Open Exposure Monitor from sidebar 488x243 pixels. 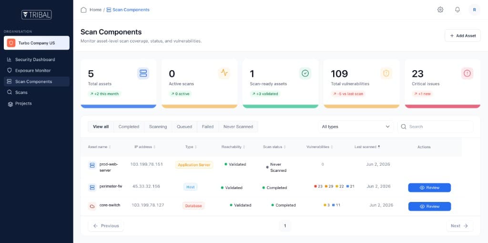pos(36,71)
